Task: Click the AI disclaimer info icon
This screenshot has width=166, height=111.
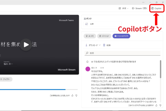Action: [x=87, y=62]
